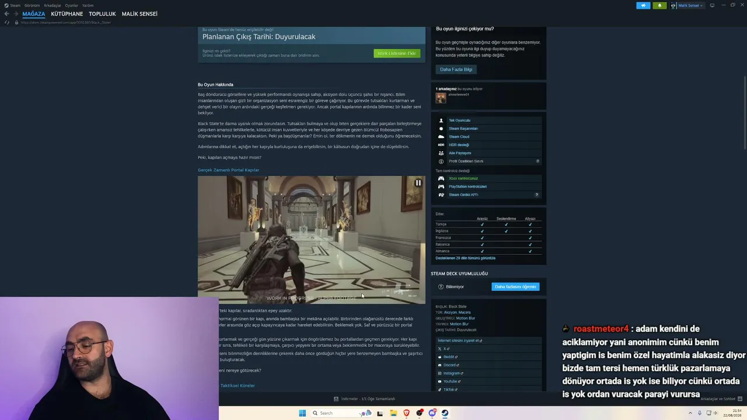The image size is (747, 420).
Task: Click the Daha fazlasını öğrenin button
Action: click(515, 286)
